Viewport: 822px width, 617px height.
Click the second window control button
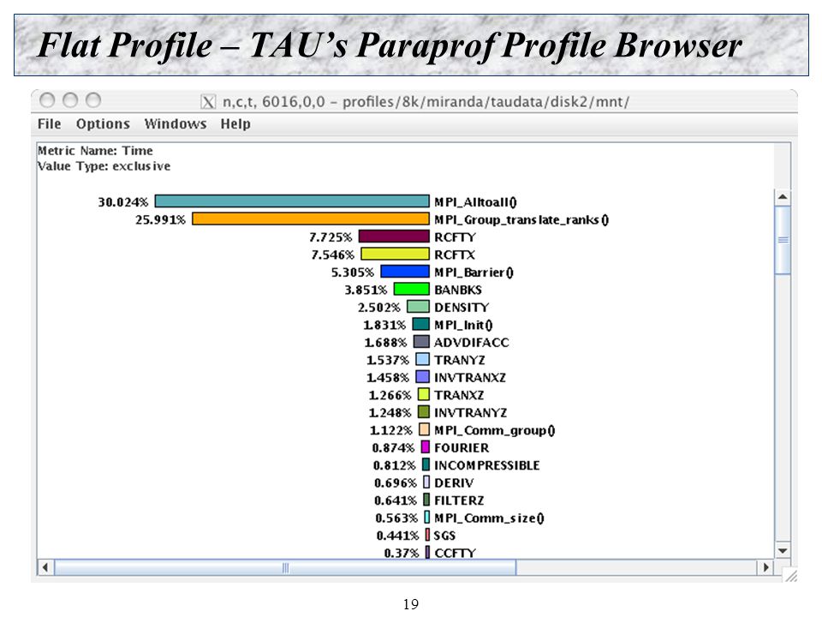point(70,99)
